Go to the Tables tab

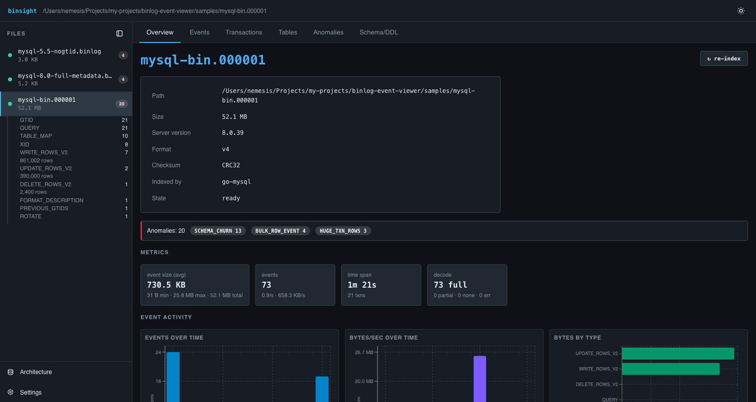[288, 32]
